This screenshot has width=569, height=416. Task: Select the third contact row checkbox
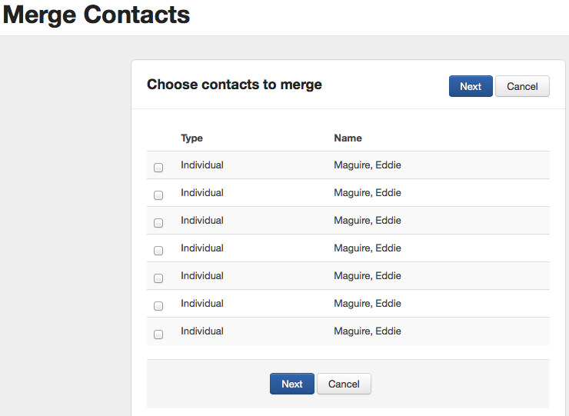158,223
